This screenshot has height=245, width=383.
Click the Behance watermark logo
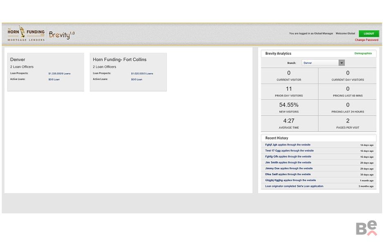tap(366, 229)
